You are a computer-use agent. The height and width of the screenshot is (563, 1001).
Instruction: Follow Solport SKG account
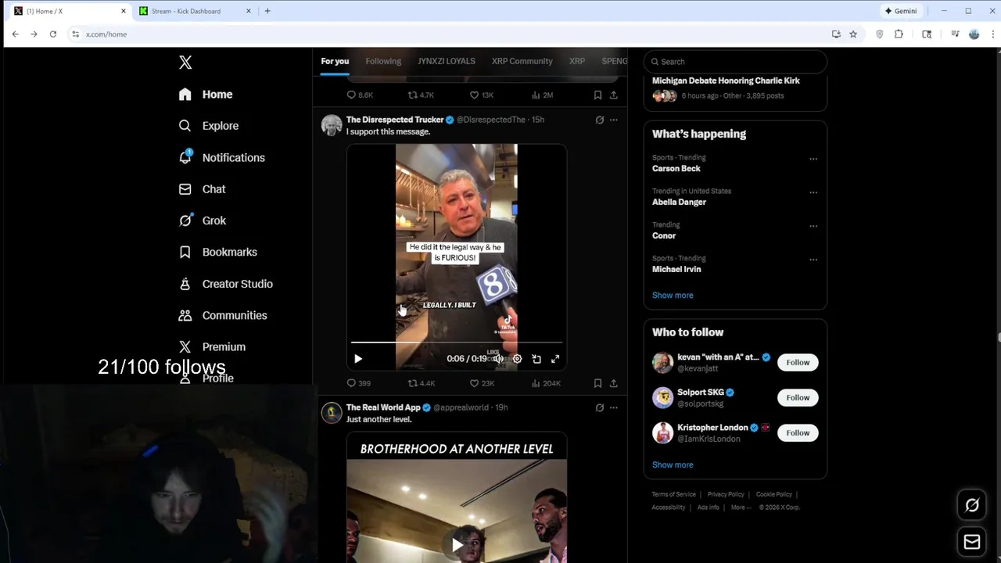[x=798, y=398]
